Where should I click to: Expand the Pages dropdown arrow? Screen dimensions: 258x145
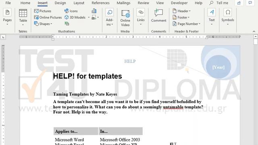(7, 24)
